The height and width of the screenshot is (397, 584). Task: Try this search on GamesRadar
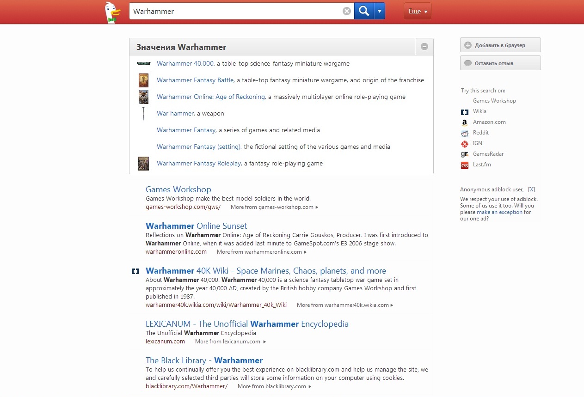point(488,154)
